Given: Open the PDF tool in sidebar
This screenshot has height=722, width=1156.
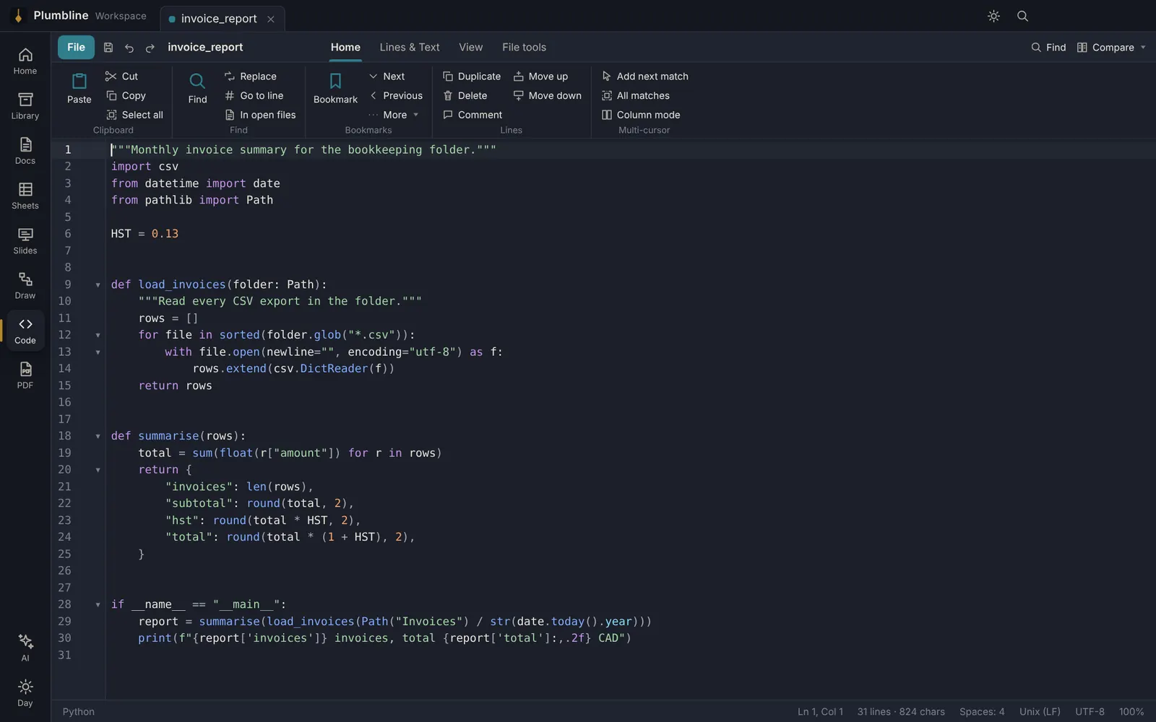Looking at the screenshot, I should pos(25,375).
